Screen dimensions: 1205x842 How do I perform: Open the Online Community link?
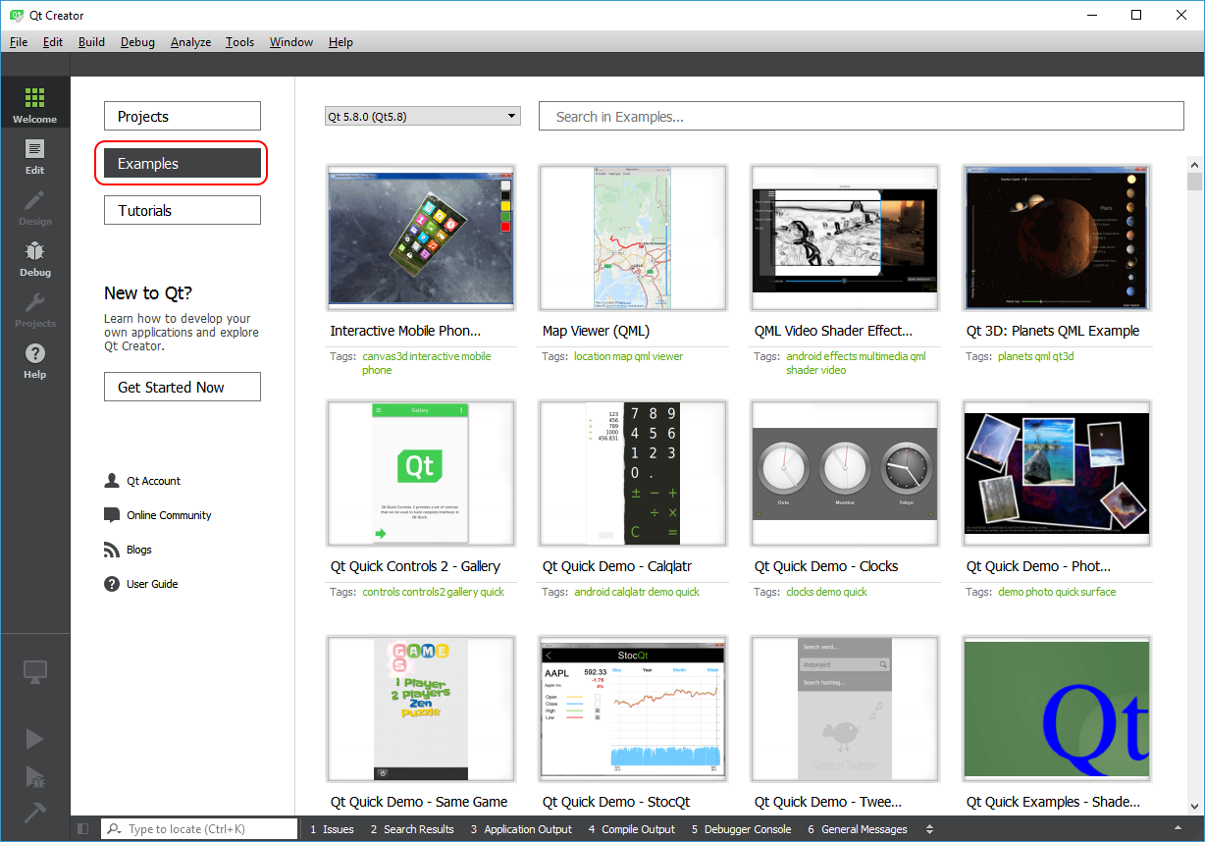point(169,515)
